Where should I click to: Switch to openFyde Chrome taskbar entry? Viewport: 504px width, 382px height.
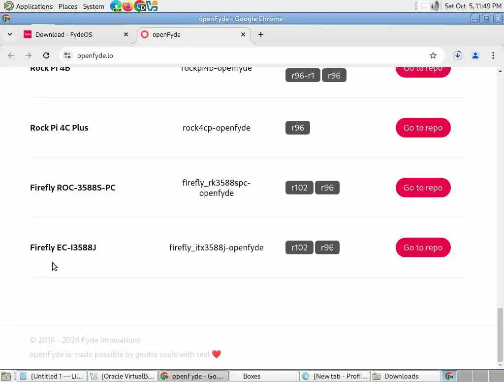point(193,376)
